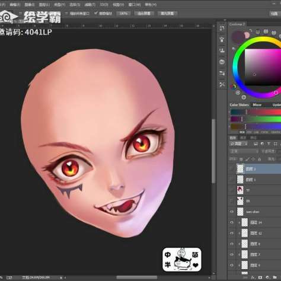Viewport: 281px width, 281px height.
Task: Open the Brush settings panel icon with sliders
Action: (222, 74)
